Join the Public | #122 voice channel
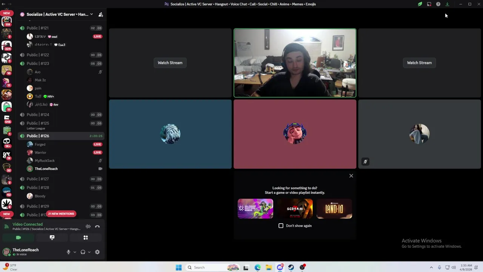Screen dimensions: 483x272 click(x=61, y=55)
